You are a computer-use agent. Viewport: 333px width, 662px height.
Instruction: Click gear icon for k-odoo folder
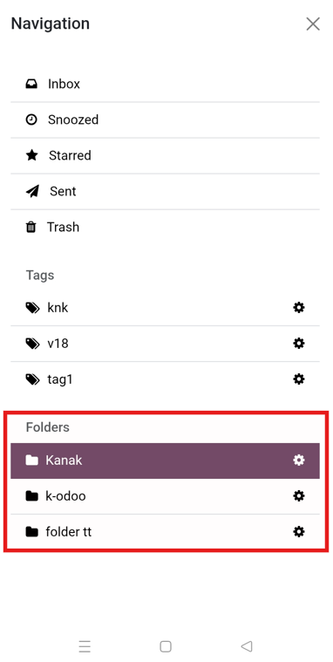pos(299,495)
